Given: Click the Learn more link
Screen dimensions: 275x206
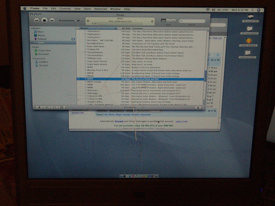Looking at the screenshot, I should 182,121.
